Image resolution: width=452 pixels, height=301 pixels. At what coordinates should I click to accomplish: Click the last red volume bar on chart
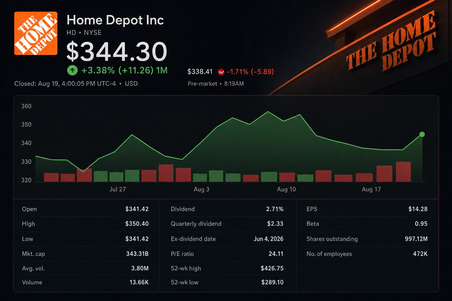(x=403, y=172)
